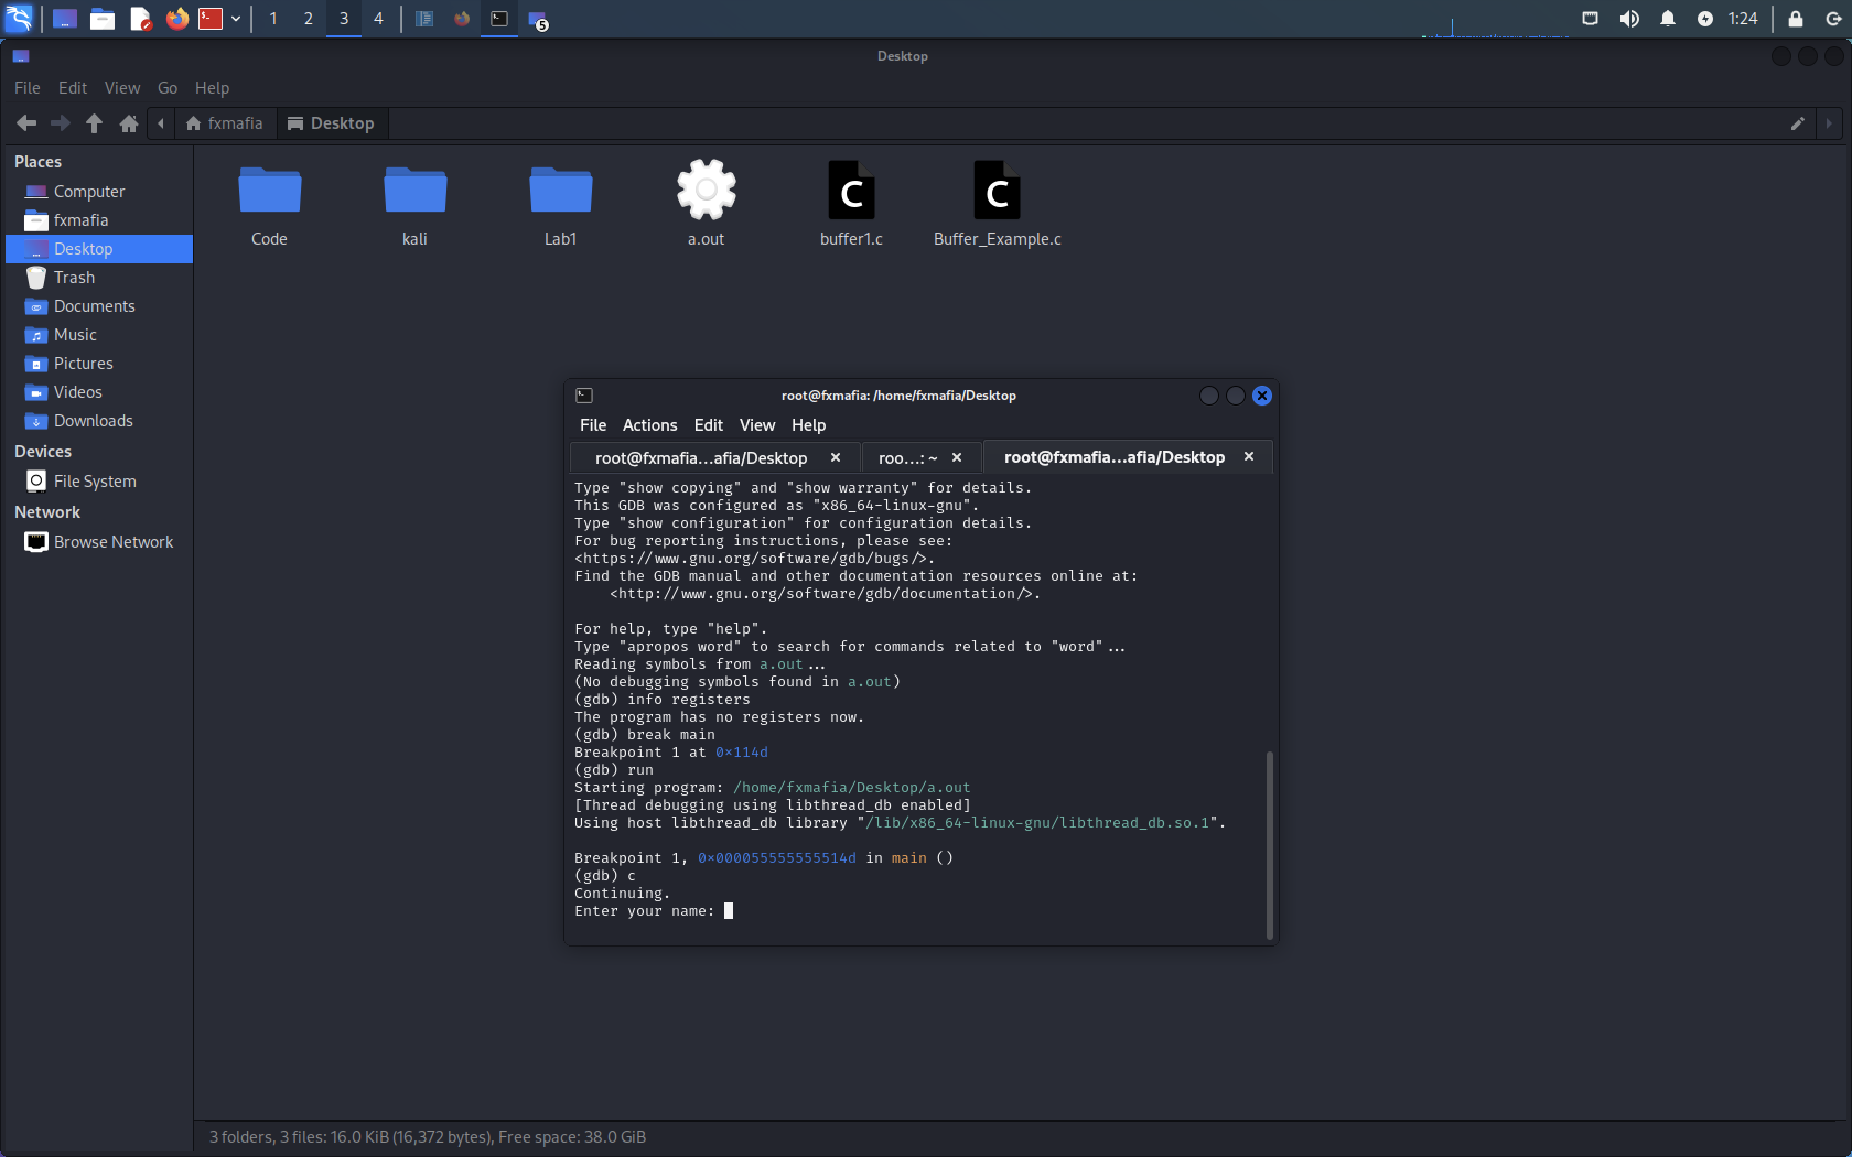Select Trash in Places sidebar
This screenshot has width=1852, height=1157.
(99, 277)
